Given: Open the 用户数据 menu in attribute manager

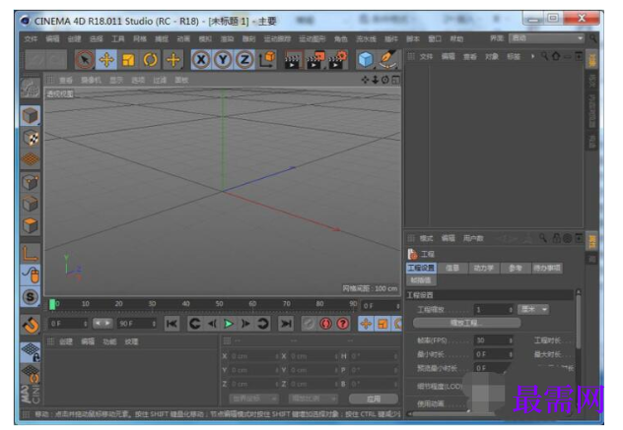Looking at the screenshot, I should [473, 238].
